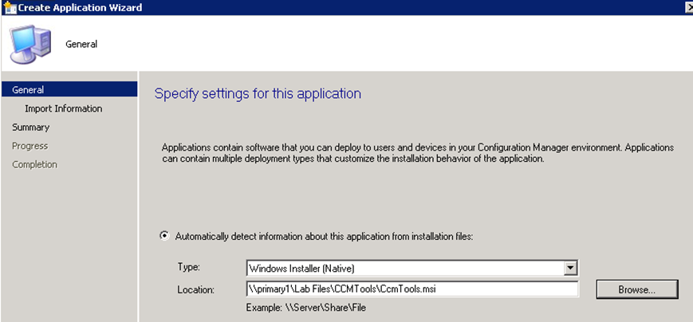Select the Progress step

click(x=30, y=146)
